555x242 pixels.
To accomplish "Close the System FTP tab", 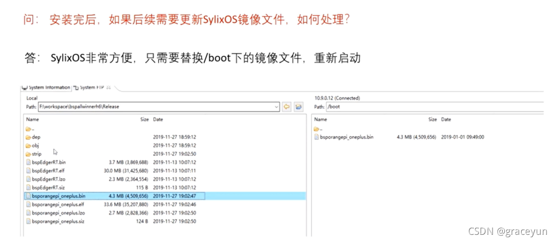I will [109, 87].
